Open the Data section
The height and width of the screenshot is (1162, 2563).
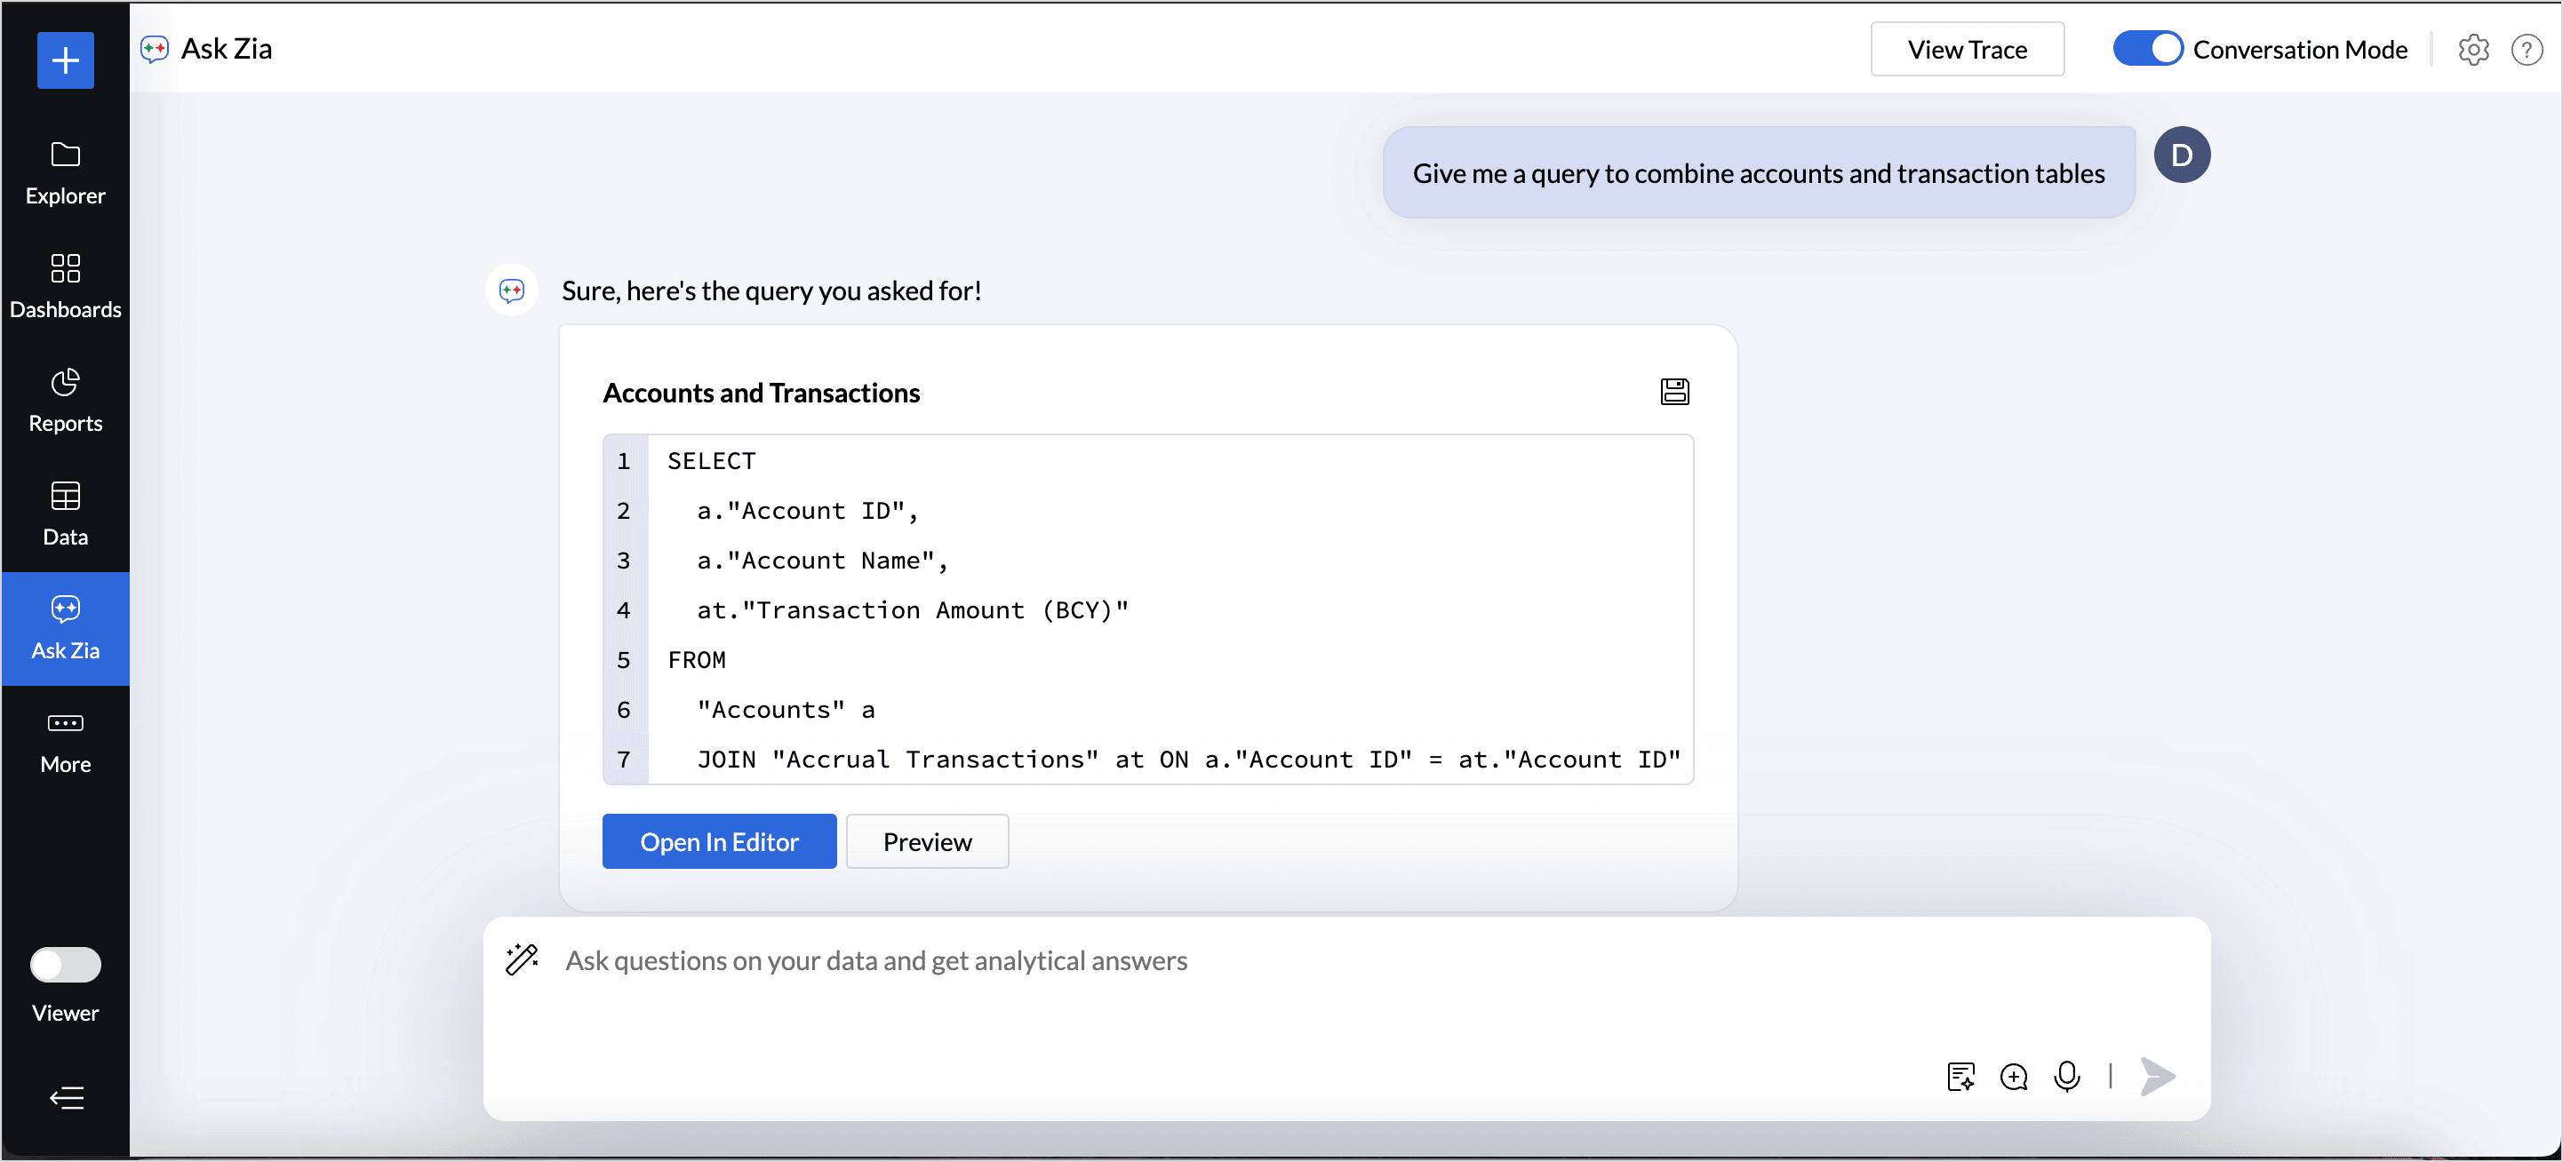tap(66, 513)
